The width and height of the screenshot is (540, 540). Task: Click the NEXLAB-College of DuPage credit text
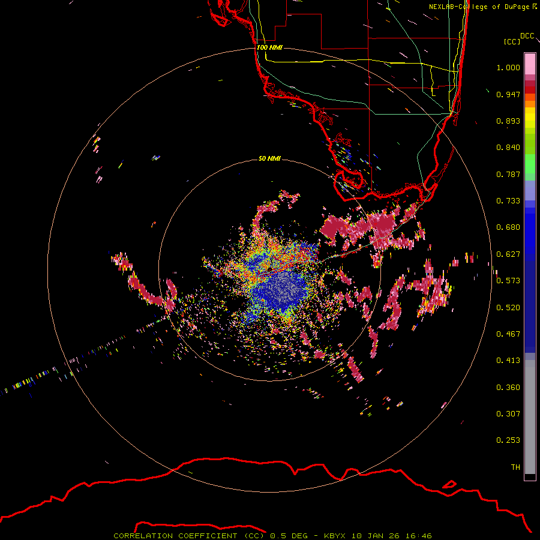[x=479, y=7]
